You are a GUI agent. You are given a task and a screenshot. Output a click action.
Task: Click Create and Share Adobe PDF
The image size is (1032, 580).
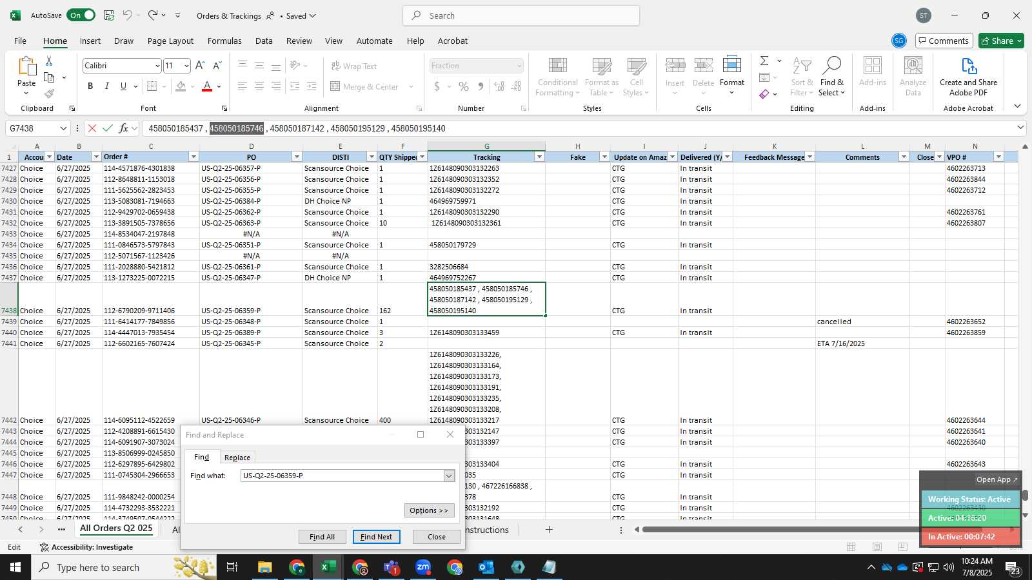click(x=968, y=76)
